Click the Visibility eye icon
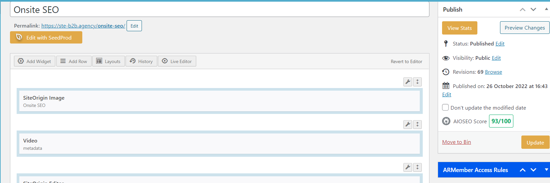 pyautogui.click(x=446, y=58)
